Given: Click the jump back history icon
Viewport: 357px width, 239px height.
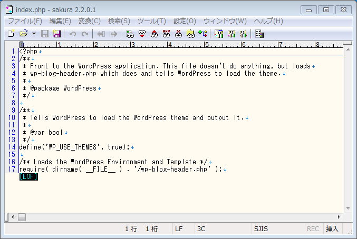Looking at the screenshot, I should pos(101,34).
